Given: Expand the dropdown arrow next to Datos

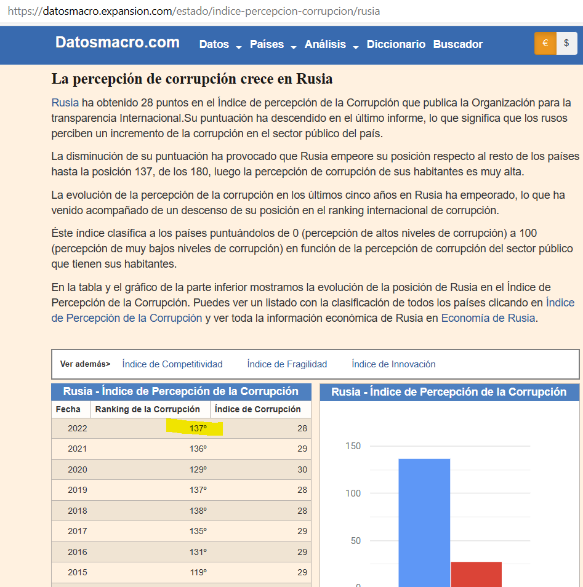Looking at the screenshot, I should [x=239, y=47].
